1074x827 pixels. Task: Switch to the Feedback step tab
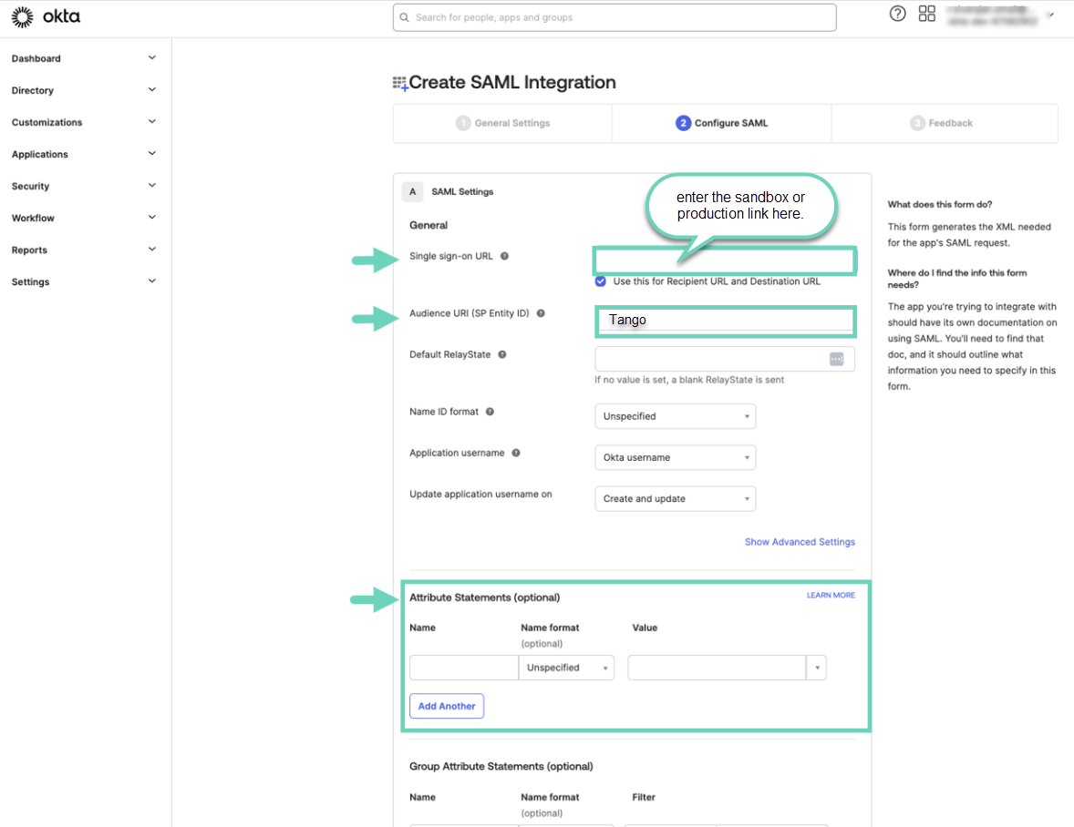pyautogui.click(x=942, y=123)
